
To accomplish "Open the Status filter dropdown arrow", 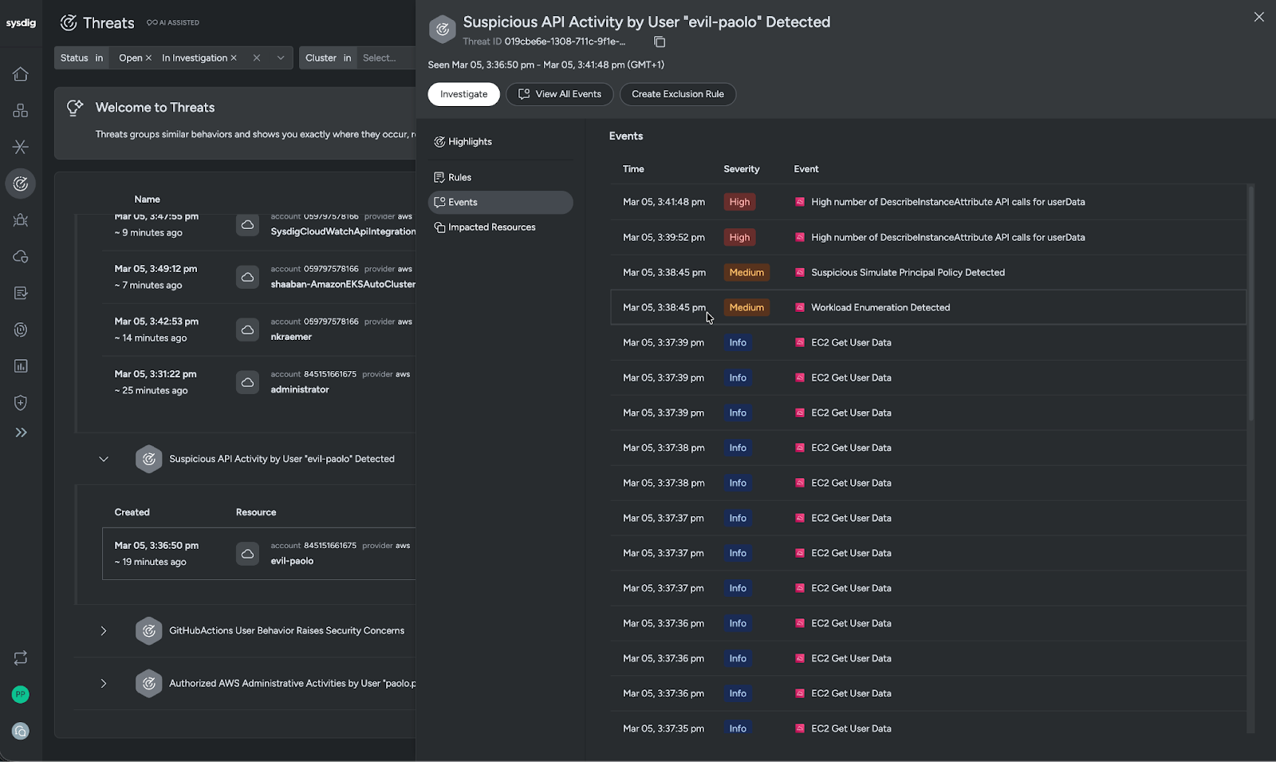I will (281, 58).
